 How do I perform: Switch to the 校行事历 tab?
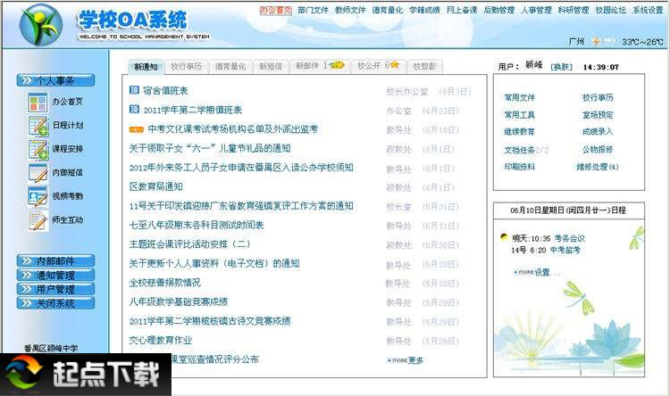187,67
